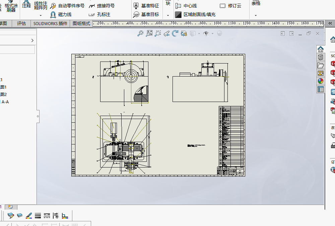Expand the Tables (表格) dropdown arrow
This screenshot has height=226, width=335.
(256, 15)
